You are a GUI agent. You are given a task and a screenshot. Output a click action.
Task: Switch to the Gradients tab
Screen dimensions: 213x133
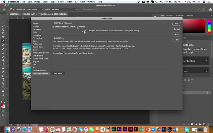pyautogui.click(x=180, y=16)
